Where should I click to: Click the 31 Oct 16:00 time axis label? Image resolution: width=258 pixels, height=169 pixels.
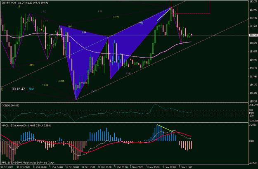[105, 167]
